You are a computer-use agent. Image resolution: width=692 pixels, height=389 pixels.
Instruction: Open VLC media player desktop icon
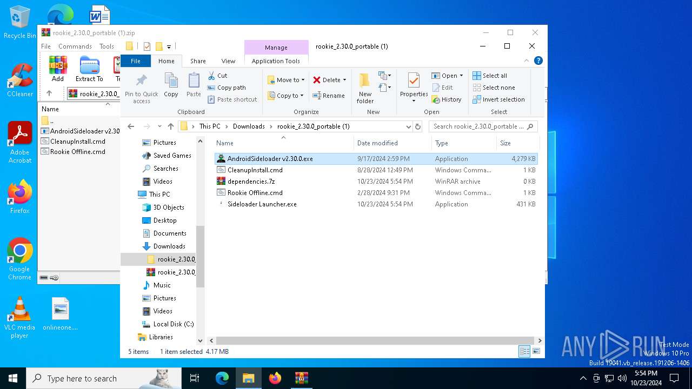19,318
